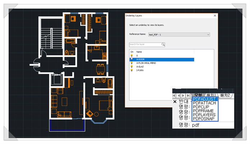Screen dimensions: 250x144
Task: Click the On column header
Action: click(x=132, y=52)
